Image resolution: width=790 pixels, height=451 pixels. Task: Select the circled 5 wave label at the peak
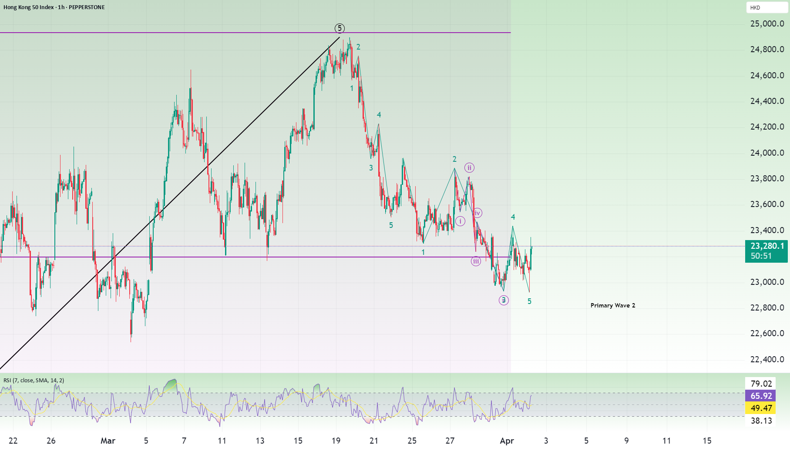(340, 28)
